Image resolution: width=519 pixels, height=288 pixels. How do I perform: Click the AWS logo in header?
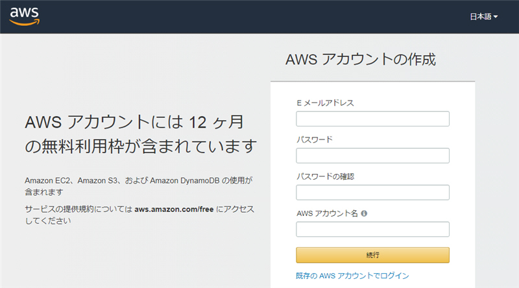click(25, 16)
